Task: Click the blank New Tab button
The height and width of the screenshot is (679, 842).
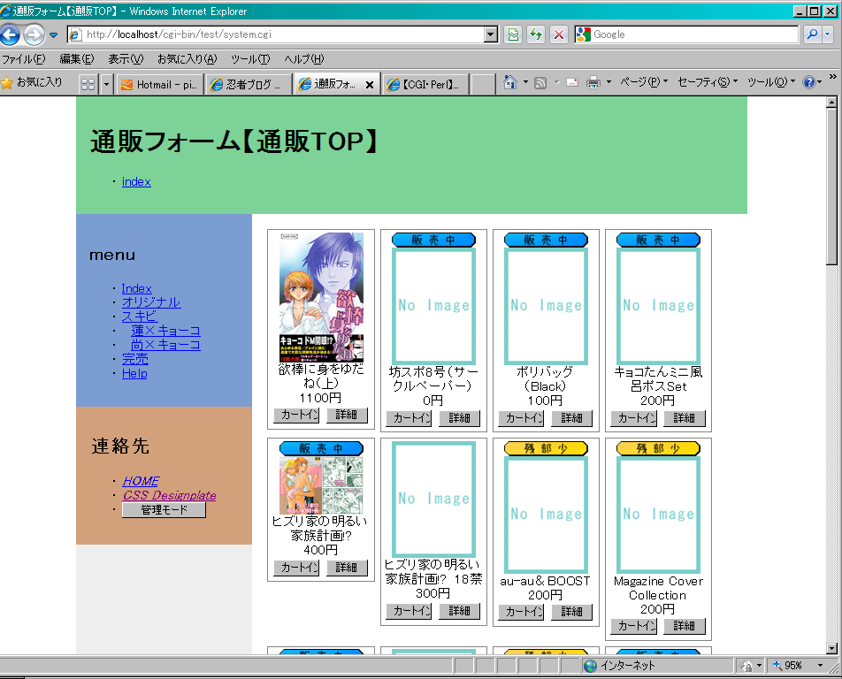Action: tap(483, 84)
